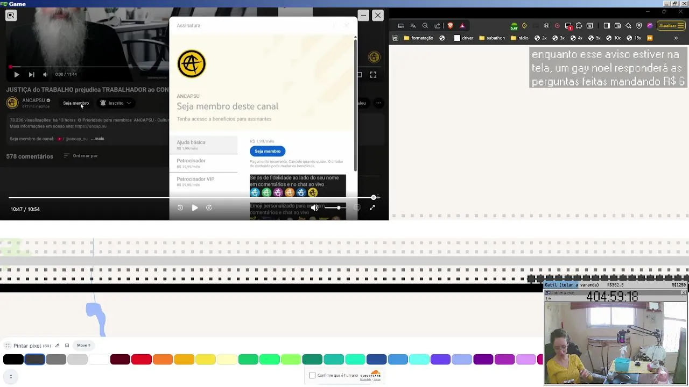Open the Brave Rewards triangle icon
The width and height of the screenshot is (689, 387).
pos(462,25)
